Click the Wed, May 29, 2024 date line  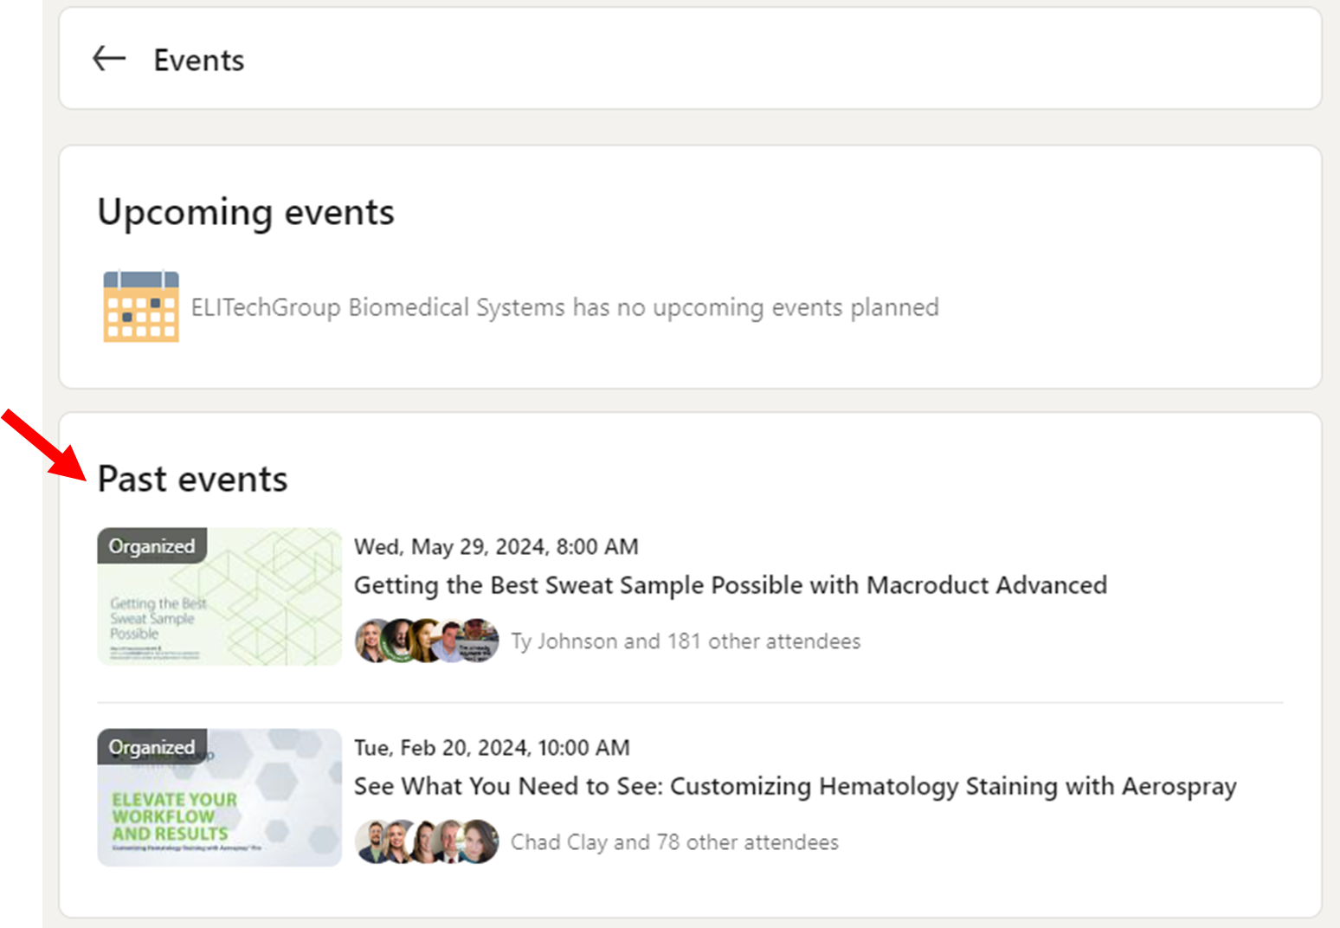[496, 547]
